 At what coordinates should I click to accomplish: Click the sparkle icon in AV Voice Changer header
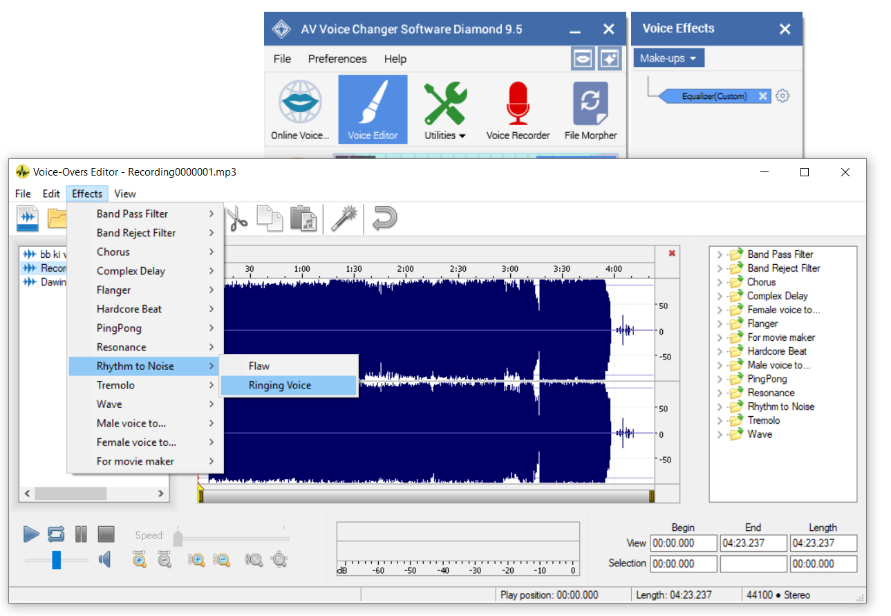pos(610,59)
